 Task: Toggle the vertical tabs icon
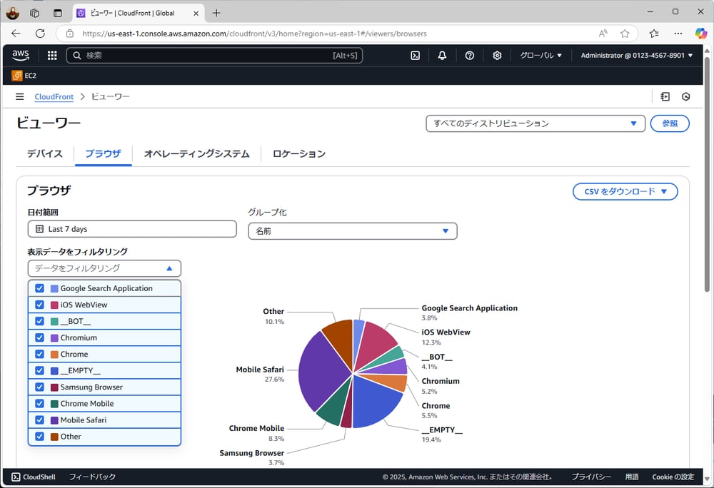coord(57,13)
